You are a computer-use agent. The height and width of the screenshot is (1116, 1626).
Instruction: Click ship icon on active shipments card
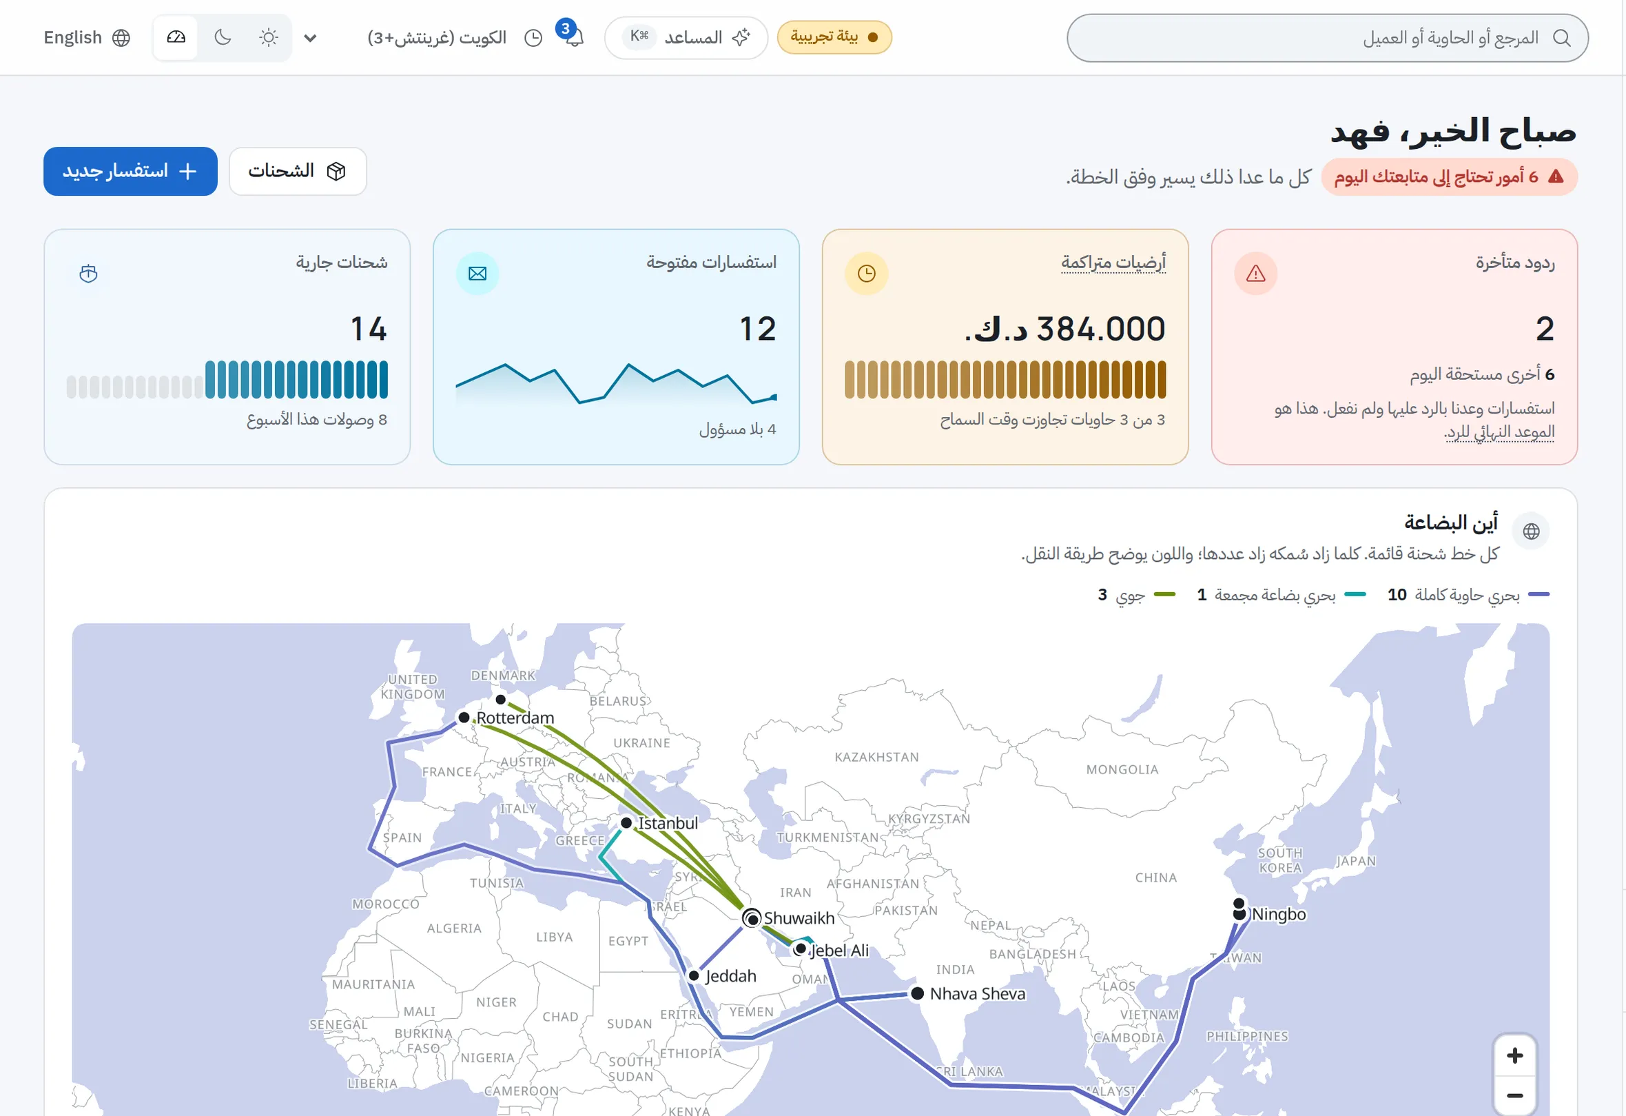pos(88,274)
